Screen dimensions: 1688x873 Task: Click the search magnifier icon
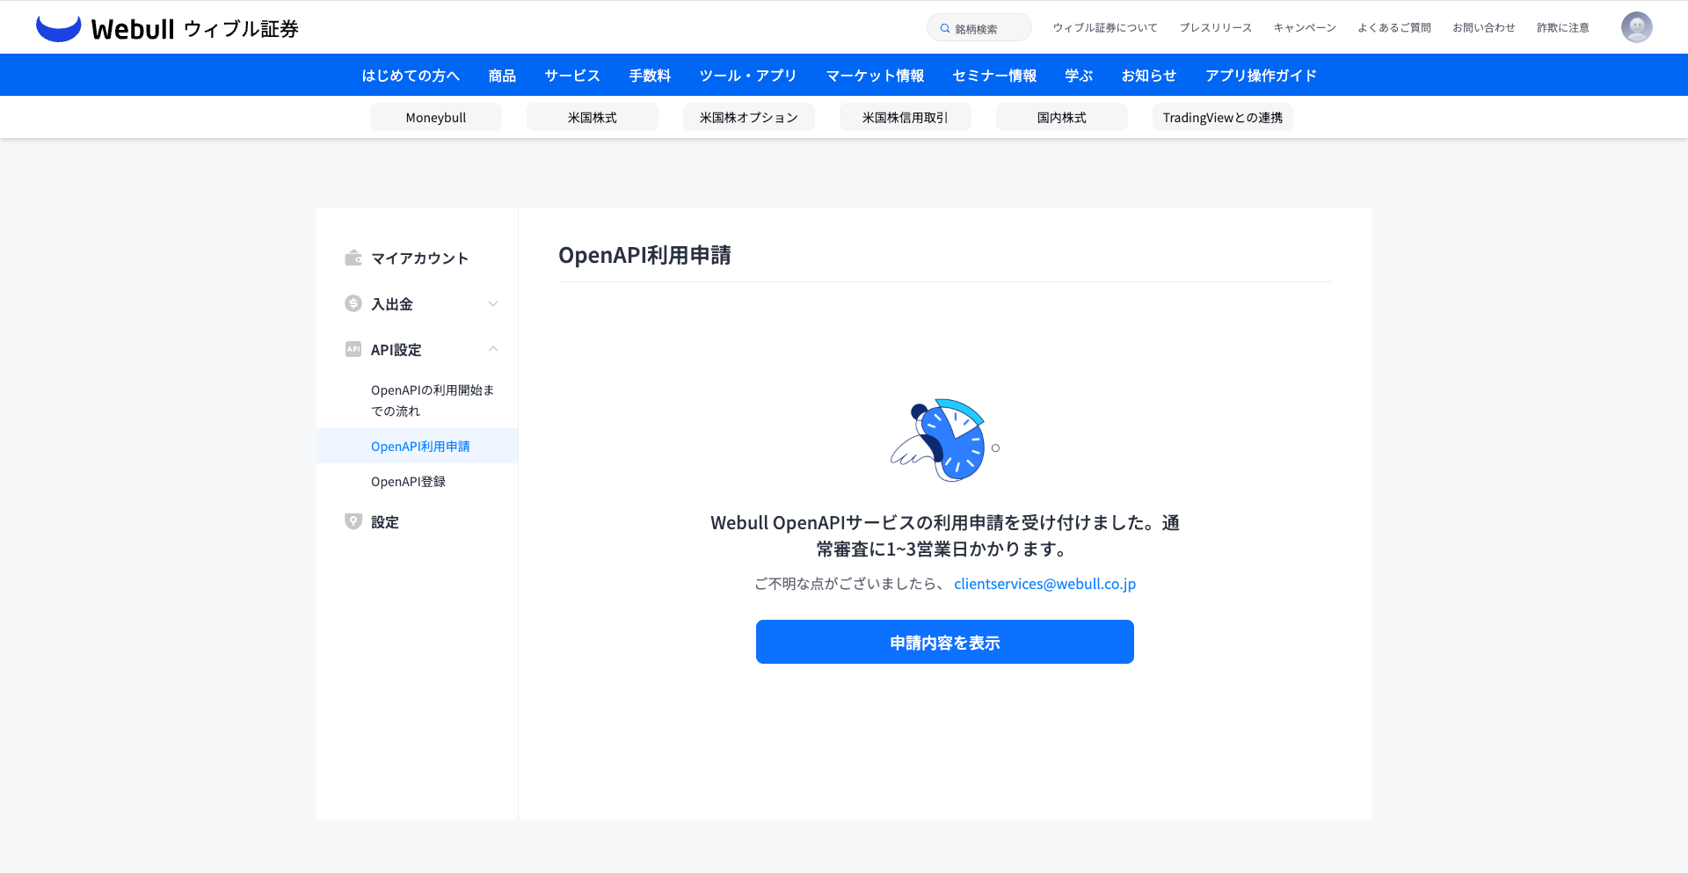pyautogui.click(x=945, y=28)
